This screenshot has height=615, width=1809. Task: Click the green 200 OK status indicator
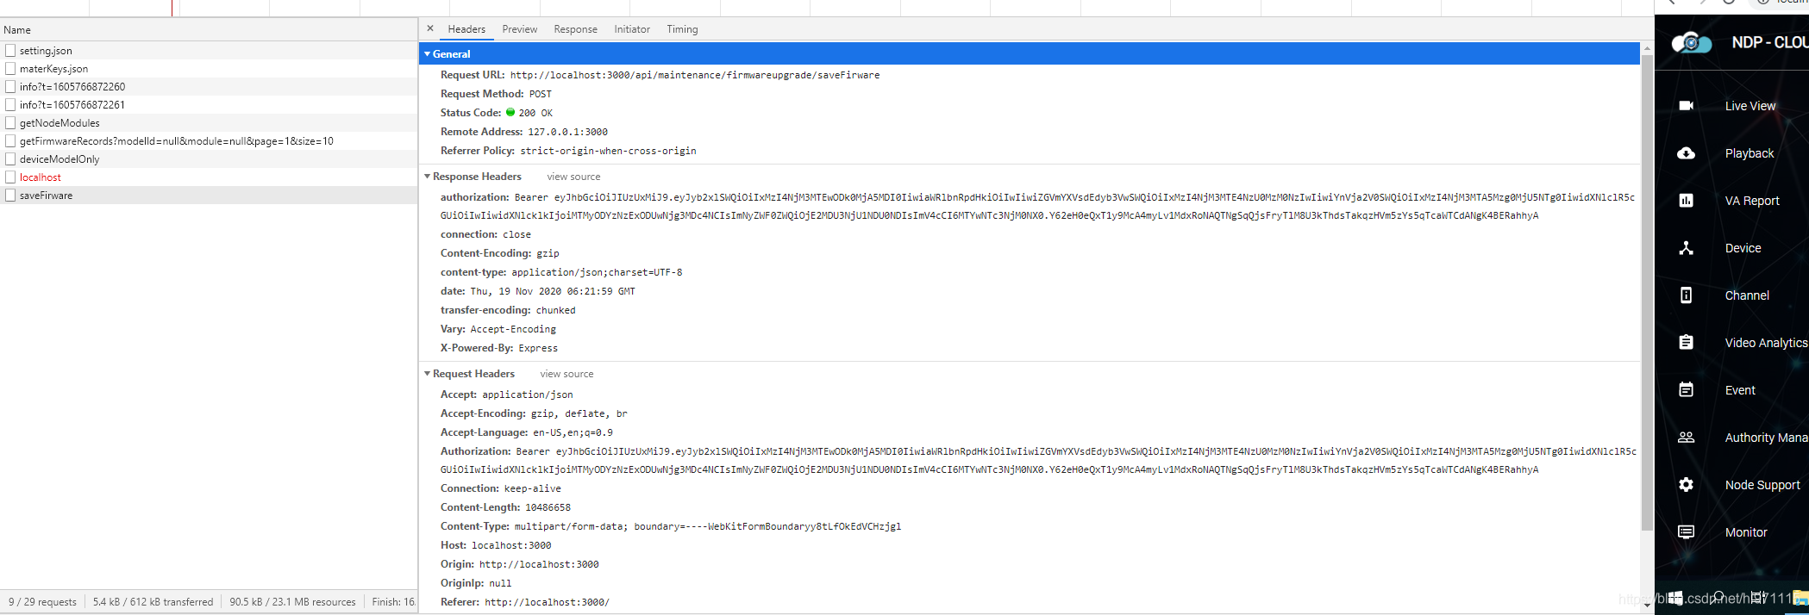tap(510, 112)
